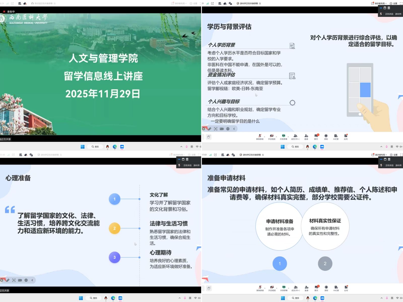
Task: Click the grey circle 2 on 准备申请材料 slide
Action: [x=325, y=263]
